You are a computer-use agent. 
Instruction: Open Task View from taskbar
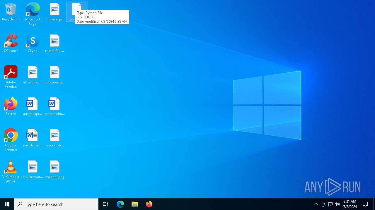(x=105, y=204)
